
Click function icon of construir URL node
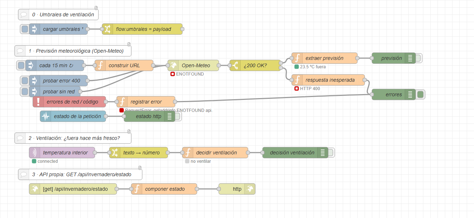click(100, 65)
